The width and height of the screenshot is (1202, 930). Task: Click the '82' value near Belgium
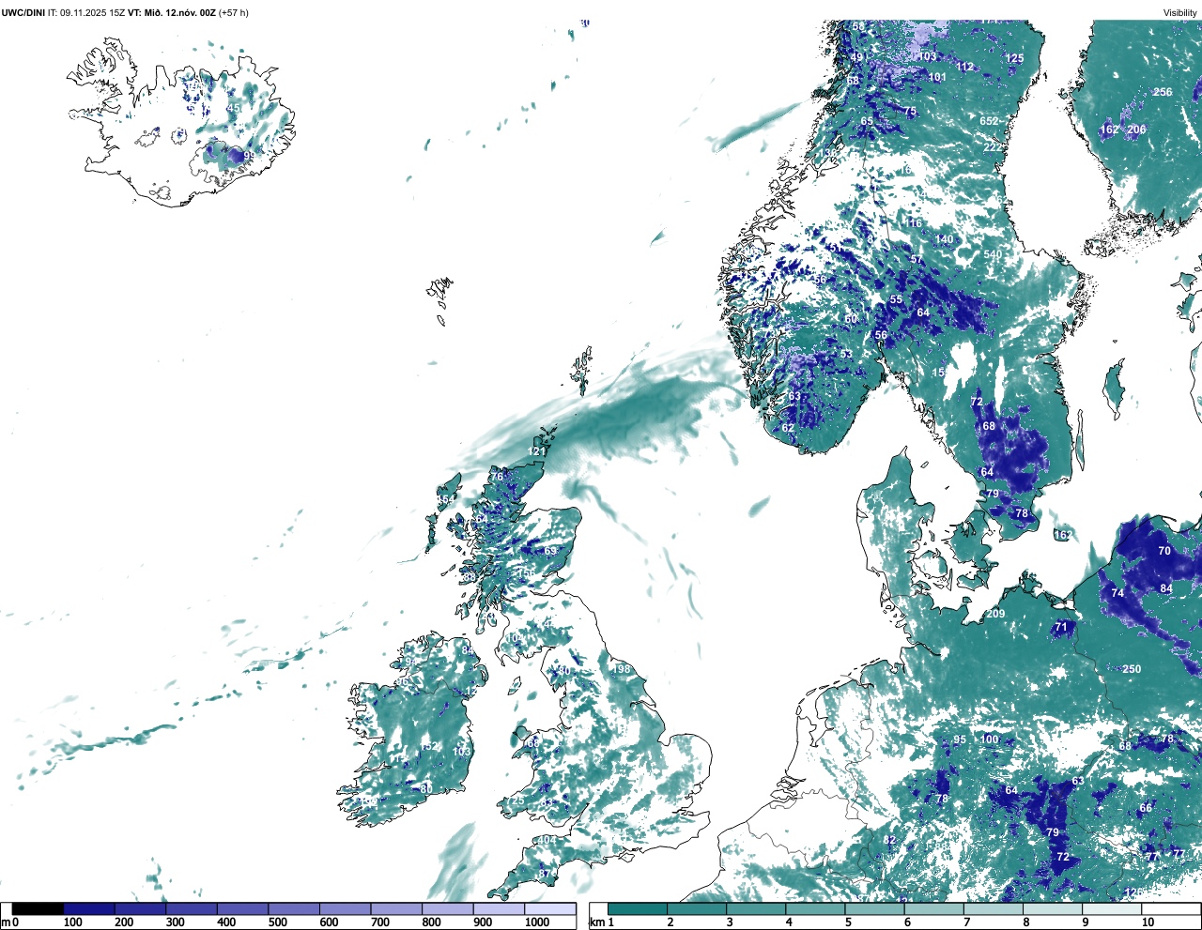tap(889, 840)
